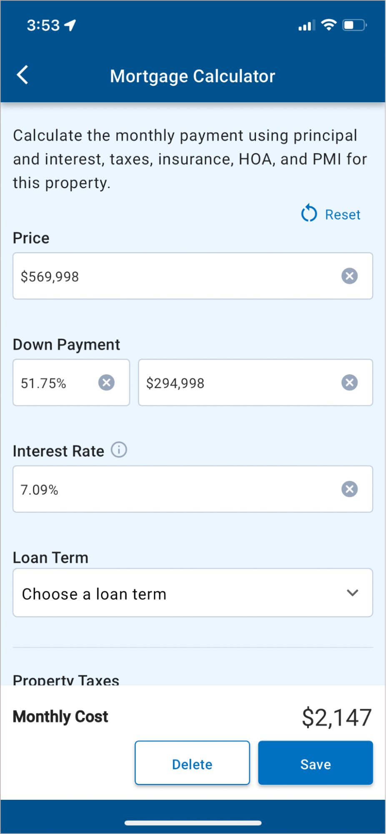Edit the 7.09% interest rate field
386x834 pixels.
(x=175, y=489)
